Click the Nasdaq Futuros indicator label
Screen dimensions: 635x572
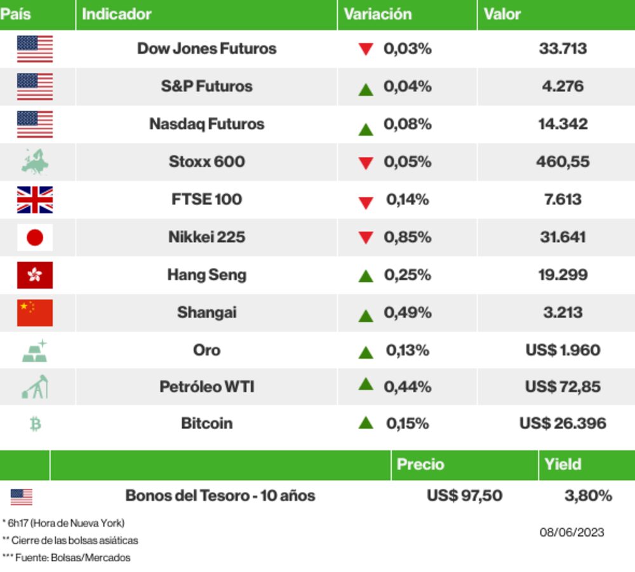pyautogui.click(x=206, y=124)
